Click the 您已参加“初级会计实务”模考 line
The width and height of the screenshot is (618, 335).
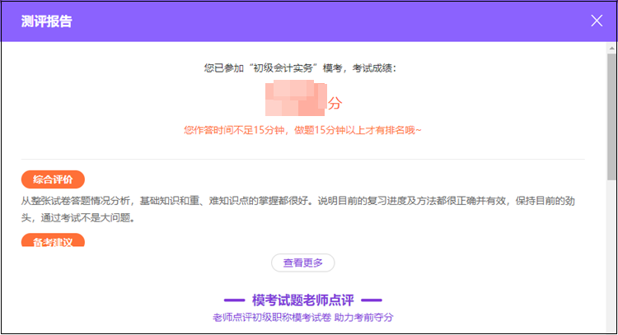300,68
